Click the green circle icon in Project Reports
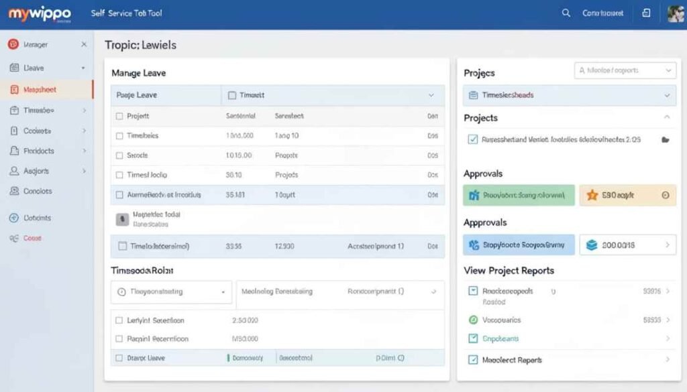 [472, 320]
